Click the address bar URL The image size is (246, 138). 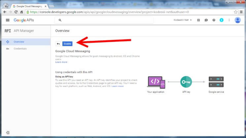pyautogui.click(x=109, y=12)
